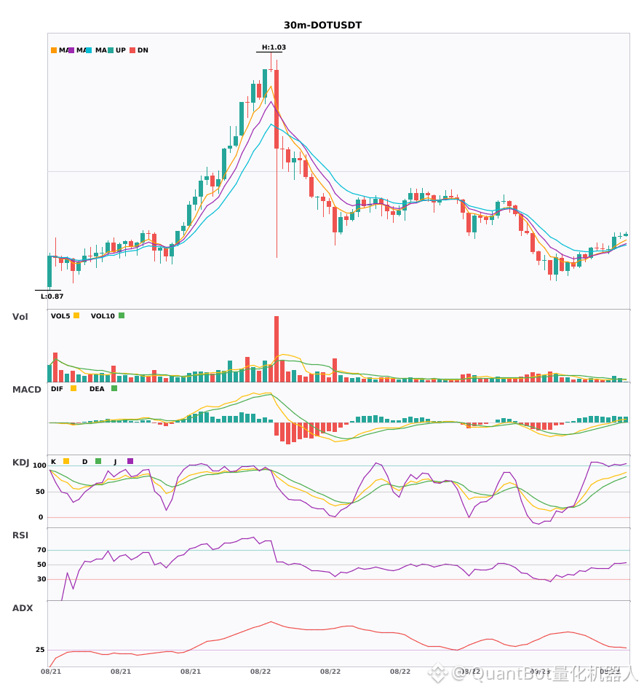
Task: Click the H:1.03 high price label
Action: coord(274,47)
